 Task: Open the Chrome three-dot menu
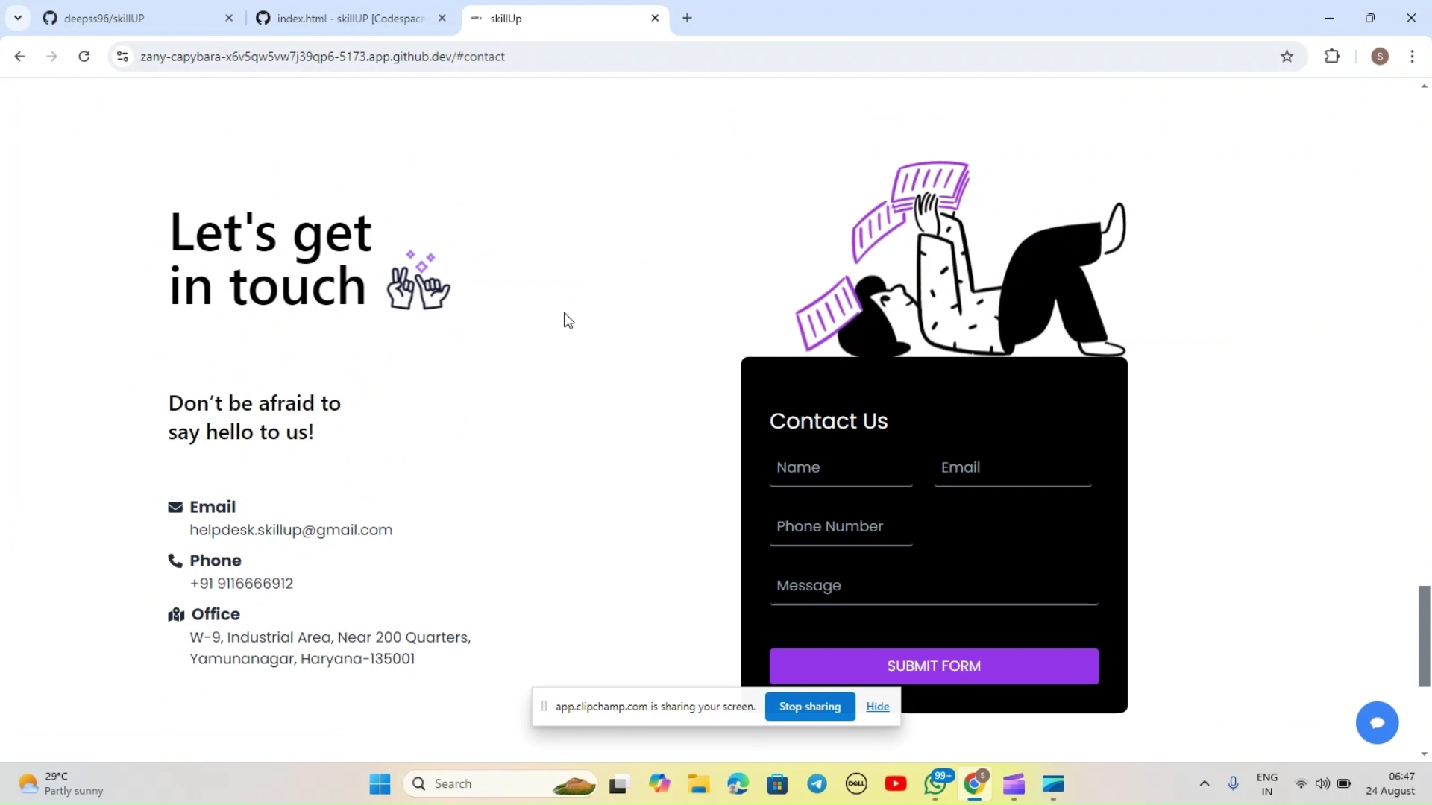(1412, 57)
